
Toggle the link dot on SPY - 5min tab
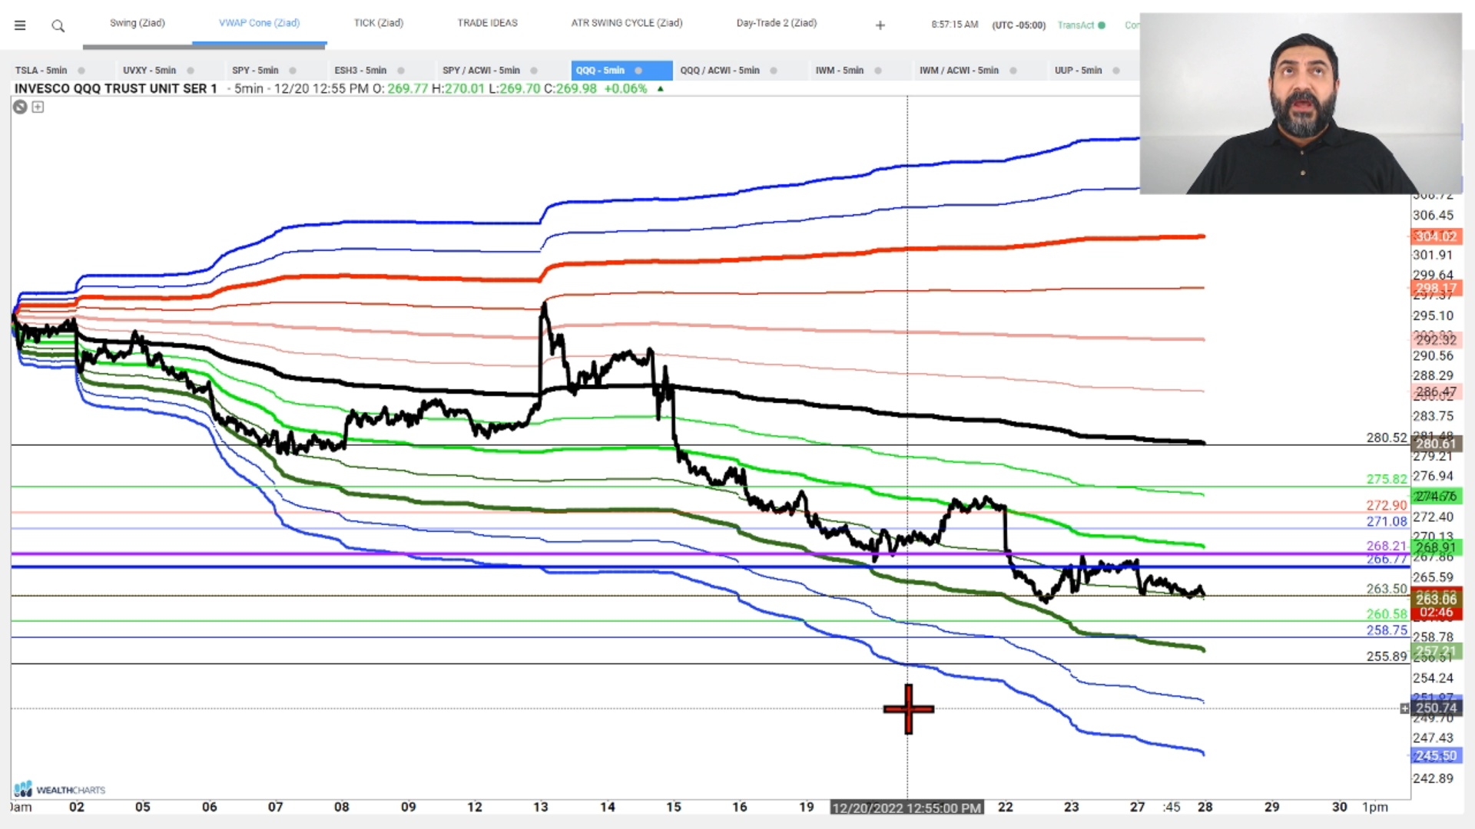293,71
